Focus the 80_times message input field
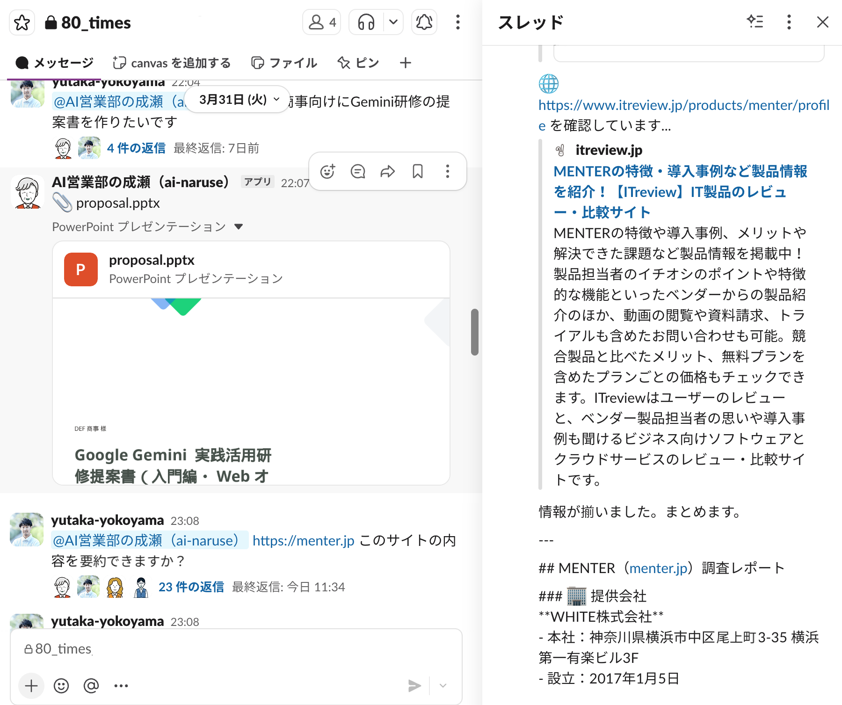The height and width of the screenshot is (705, 842). pos(236,649)
